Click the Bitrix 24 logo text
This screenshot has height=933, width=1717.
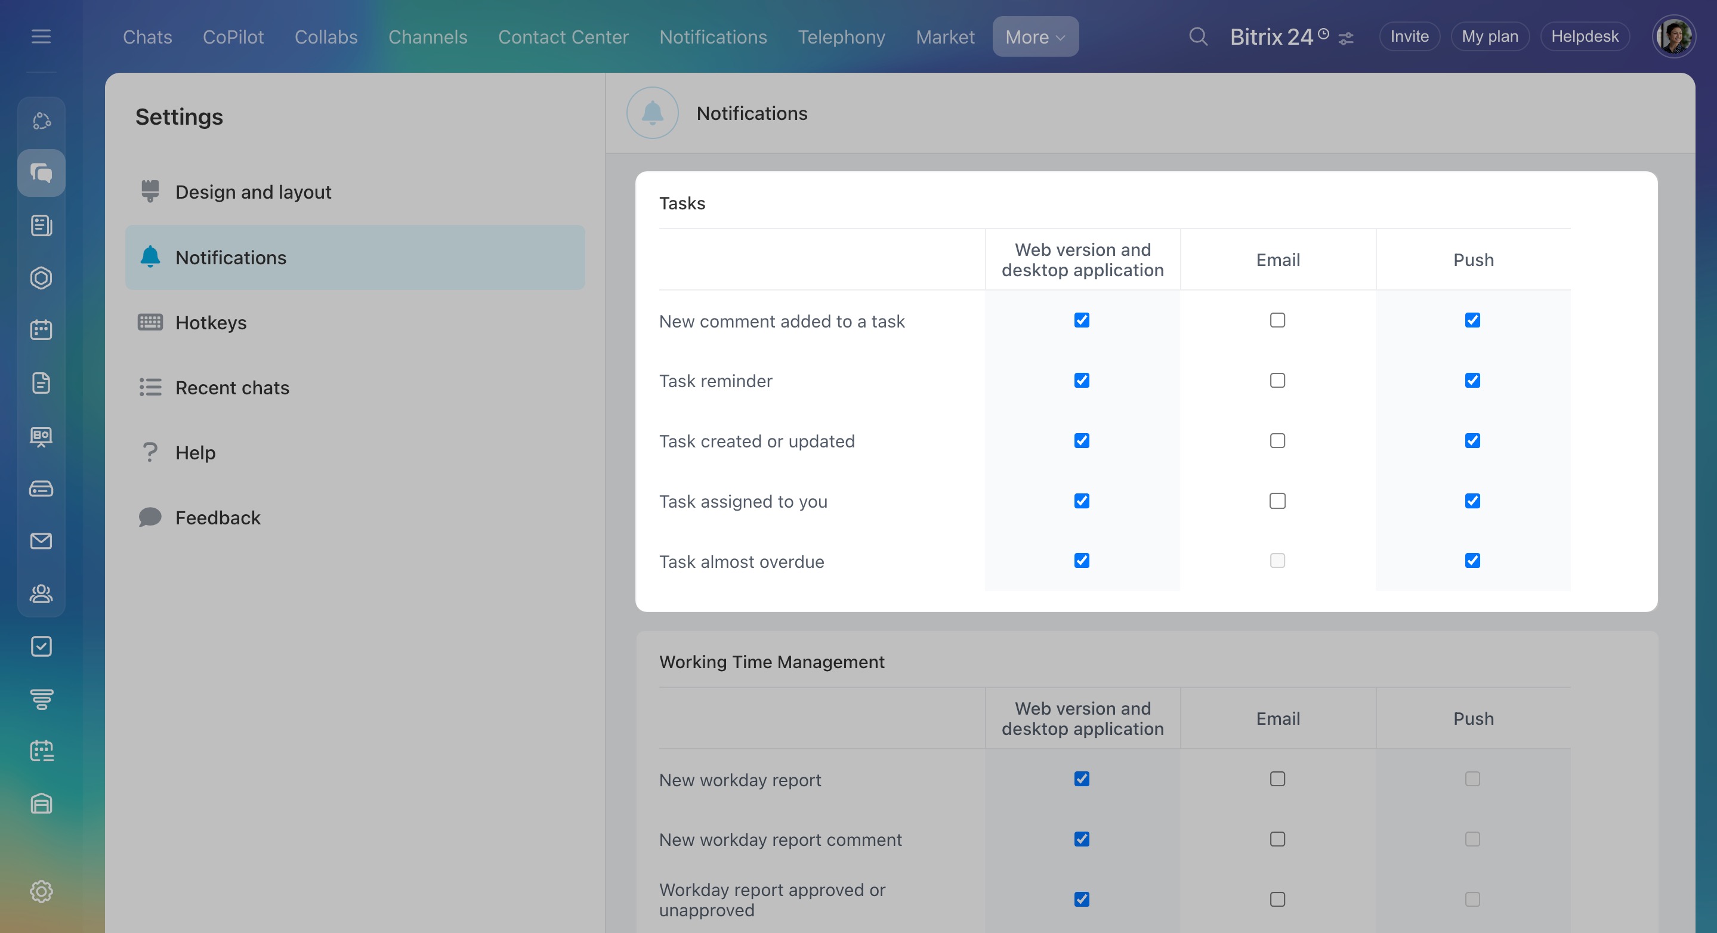(1271, 36)
